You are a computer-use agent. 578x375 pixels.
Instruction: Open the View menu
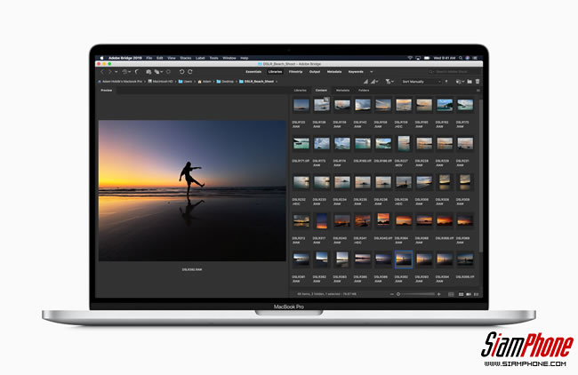(172, 58)
